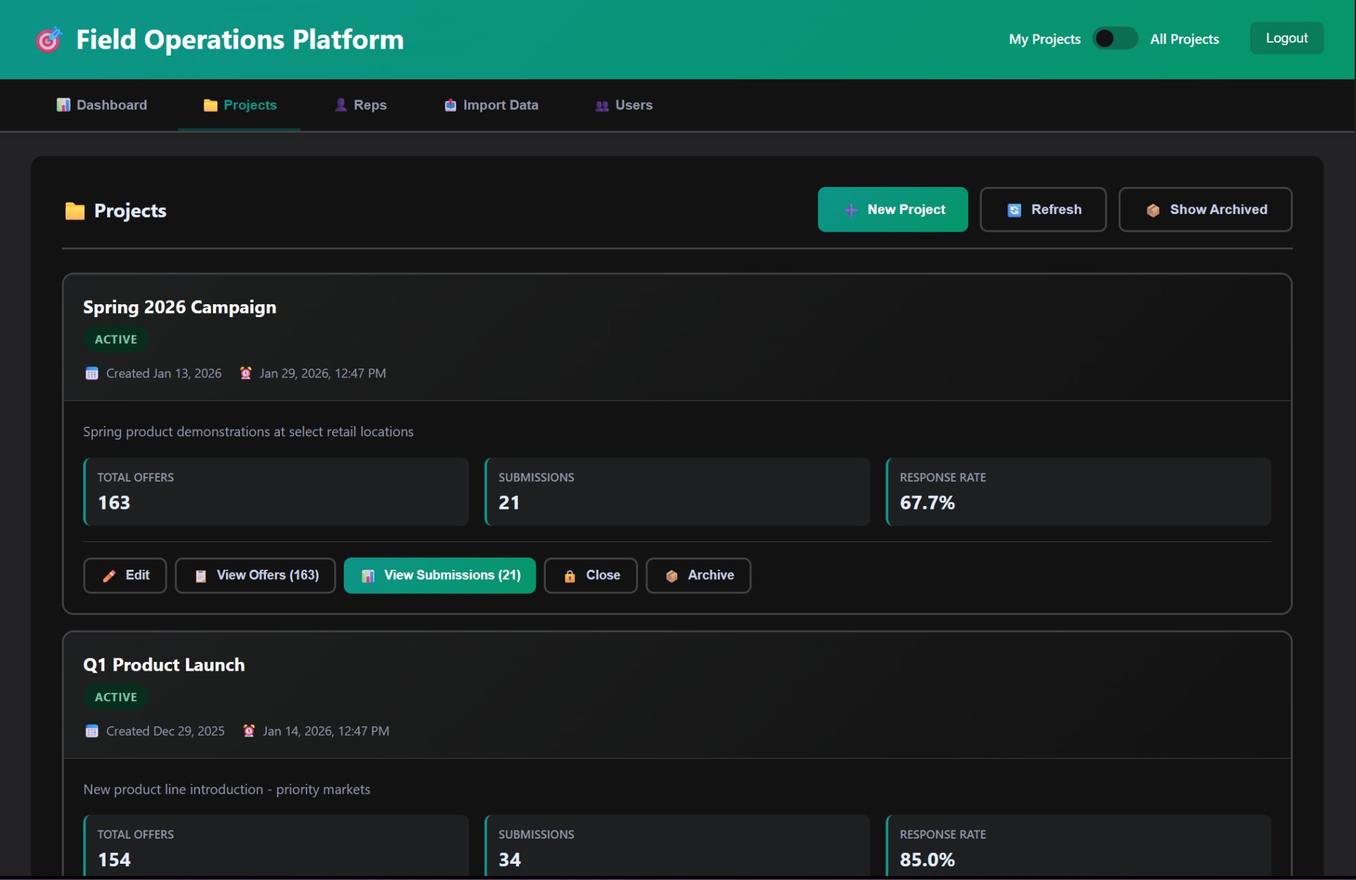Open View Submissions (21)
The width and height of the screenshot is (1356, 880).
[x=439, y=575]
